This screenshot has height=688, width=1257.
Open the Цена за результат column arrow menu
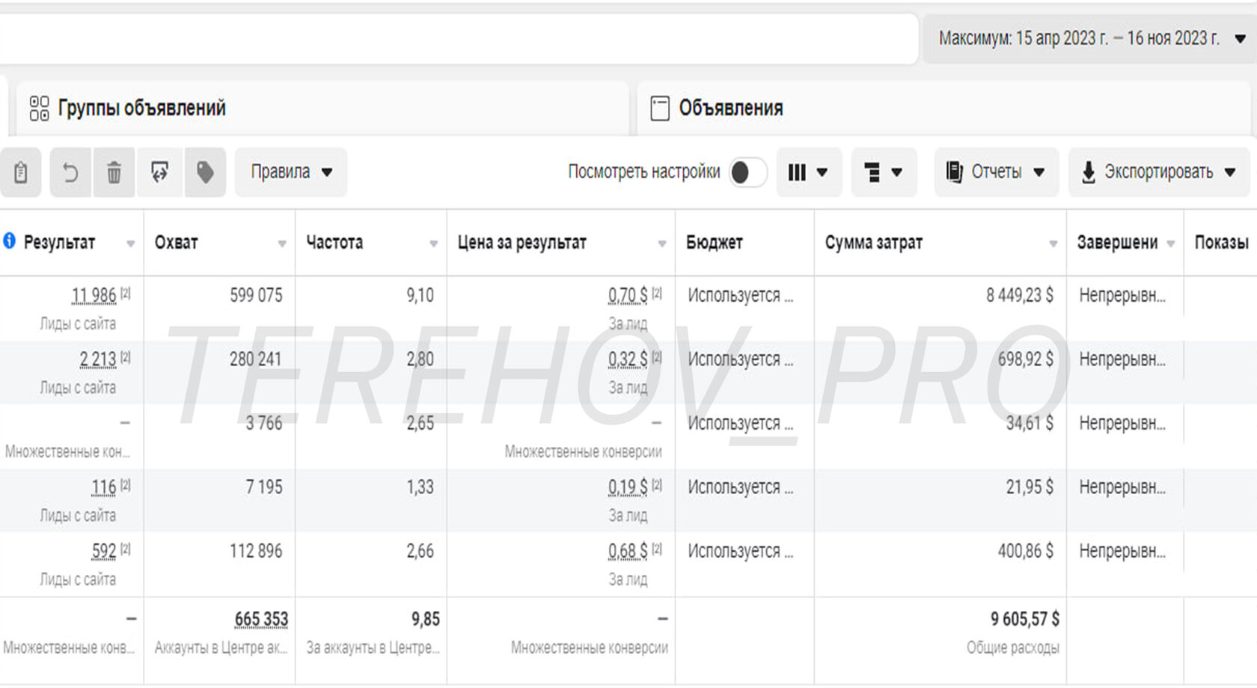coord(661,243)
